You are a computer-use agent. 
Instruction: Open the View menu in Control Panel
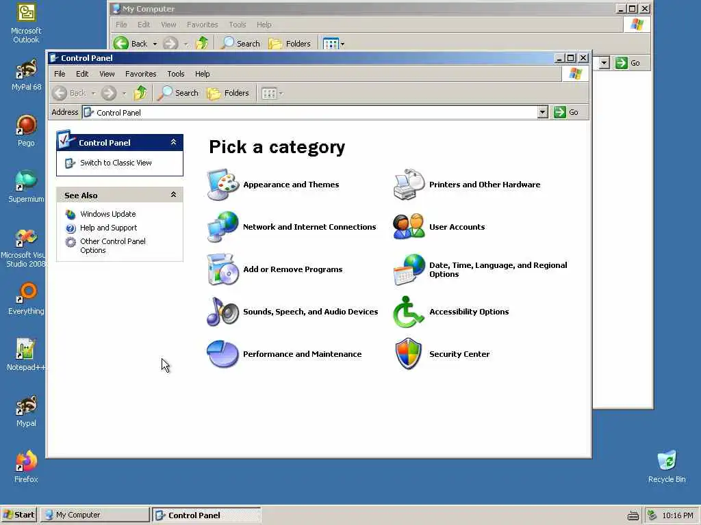pyautogui.click(x=107, y=74)
